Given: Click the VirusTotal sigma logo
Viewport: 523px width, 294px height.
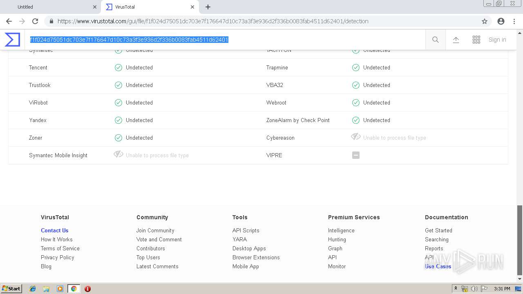Looking at the screenshot, I should pyautogui.click(x=12, y=40).
